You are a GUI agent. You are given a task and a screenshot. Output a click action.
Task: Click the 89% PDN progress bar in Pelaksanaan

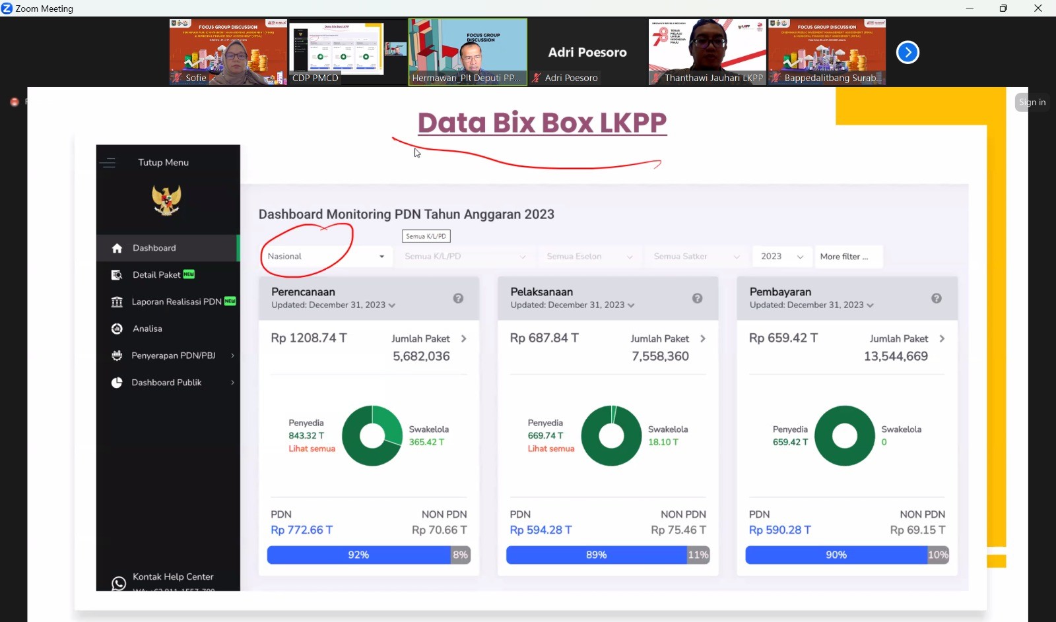pyautogui.click(x=596, y=555)
